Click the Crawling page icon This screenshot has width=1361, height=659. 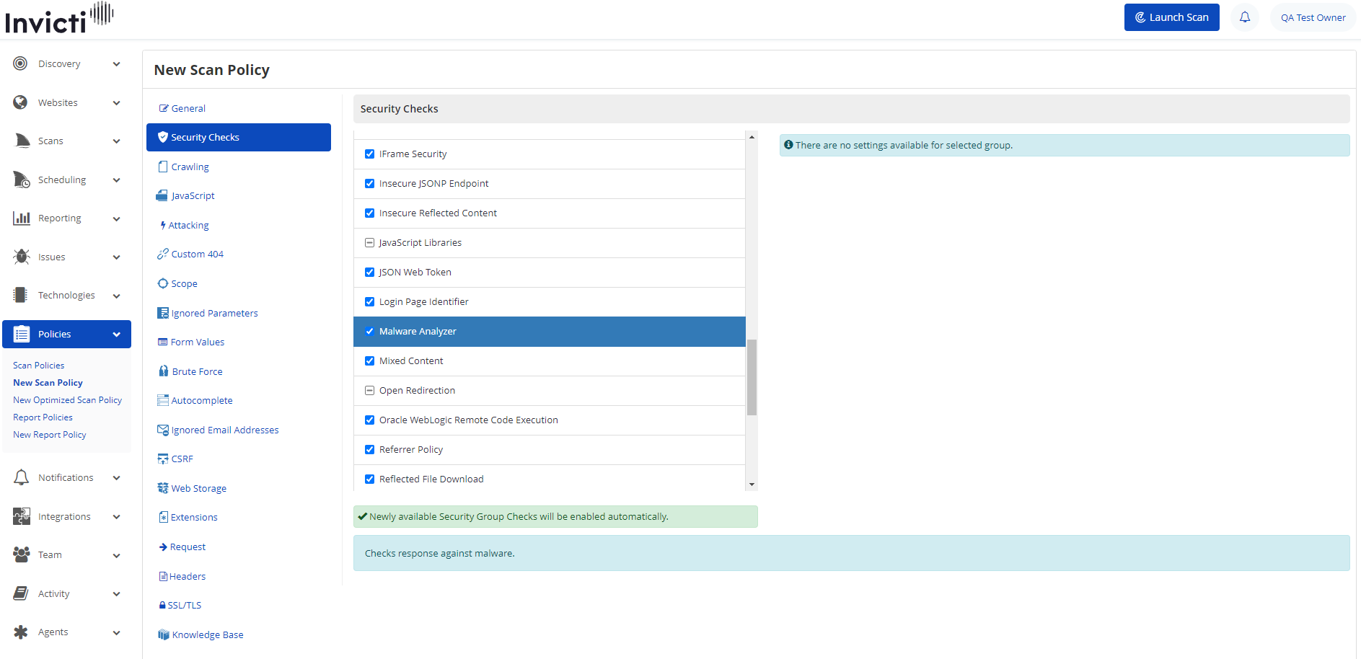click(x=163, y=167)
